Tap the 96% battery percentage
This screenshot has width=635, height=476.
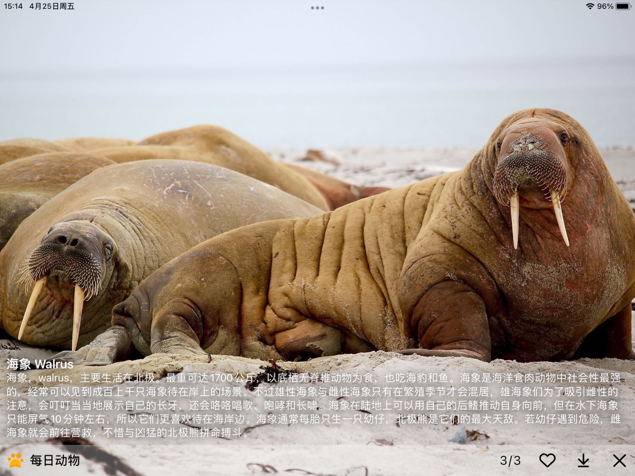tap(605, 6)
